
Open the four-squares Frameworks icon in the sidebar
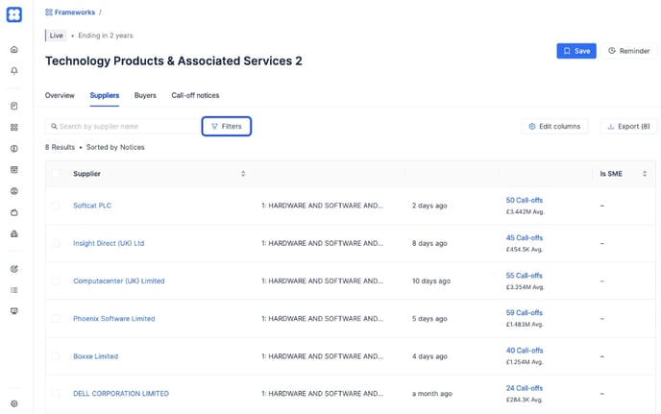coord(13,127)
